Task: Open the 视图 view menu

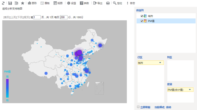Action: pyautogui.click(x=58, y=3)
